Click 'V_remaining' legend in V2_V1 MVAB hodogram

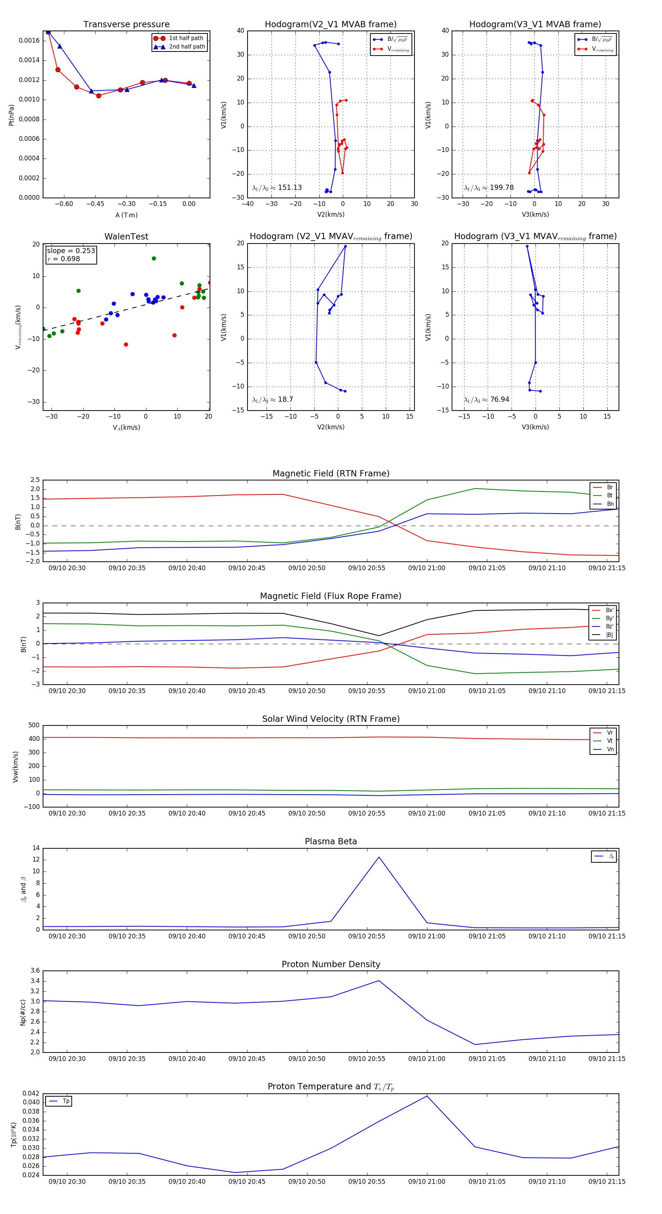click(391, 49)
